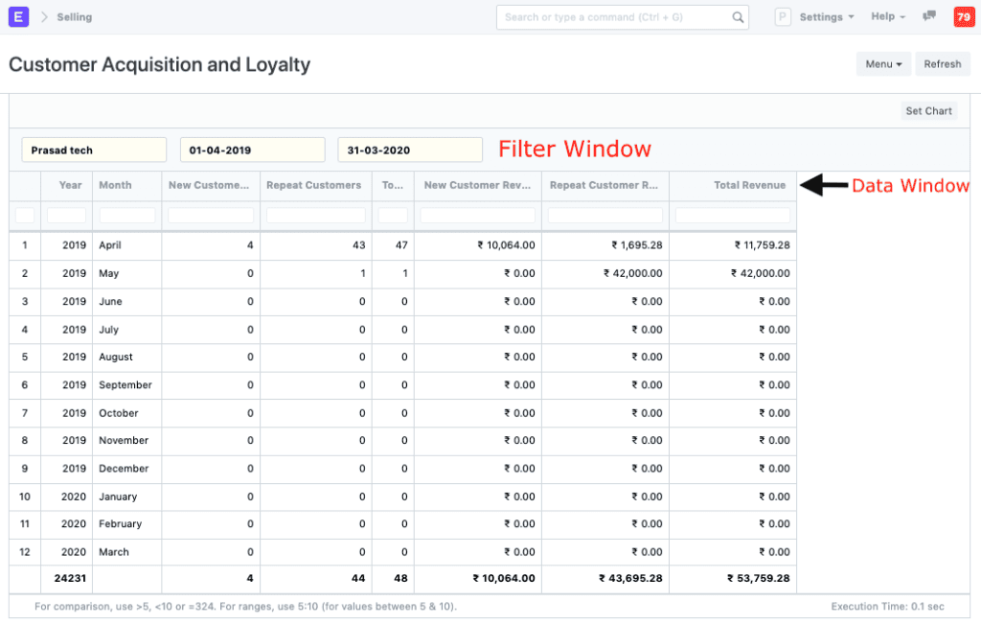Viewport: 981px width, 624px height.
Task: Click the New Customers column filter box
Action: pos(211,216)
